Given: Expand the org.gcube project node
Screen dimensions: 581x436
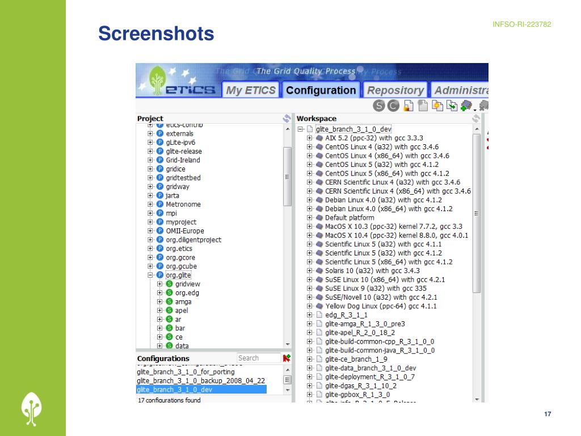Looking at the screenshot, I should (150, 266).
